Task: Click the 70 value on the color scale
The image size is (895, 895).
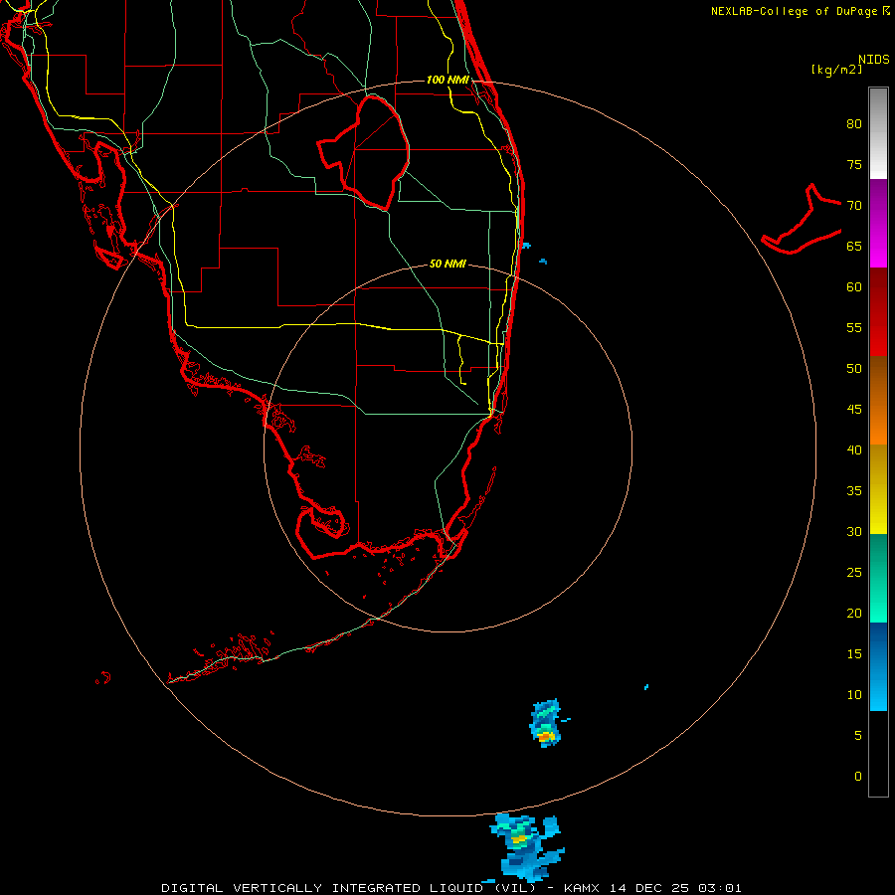Action: point(854,206)
